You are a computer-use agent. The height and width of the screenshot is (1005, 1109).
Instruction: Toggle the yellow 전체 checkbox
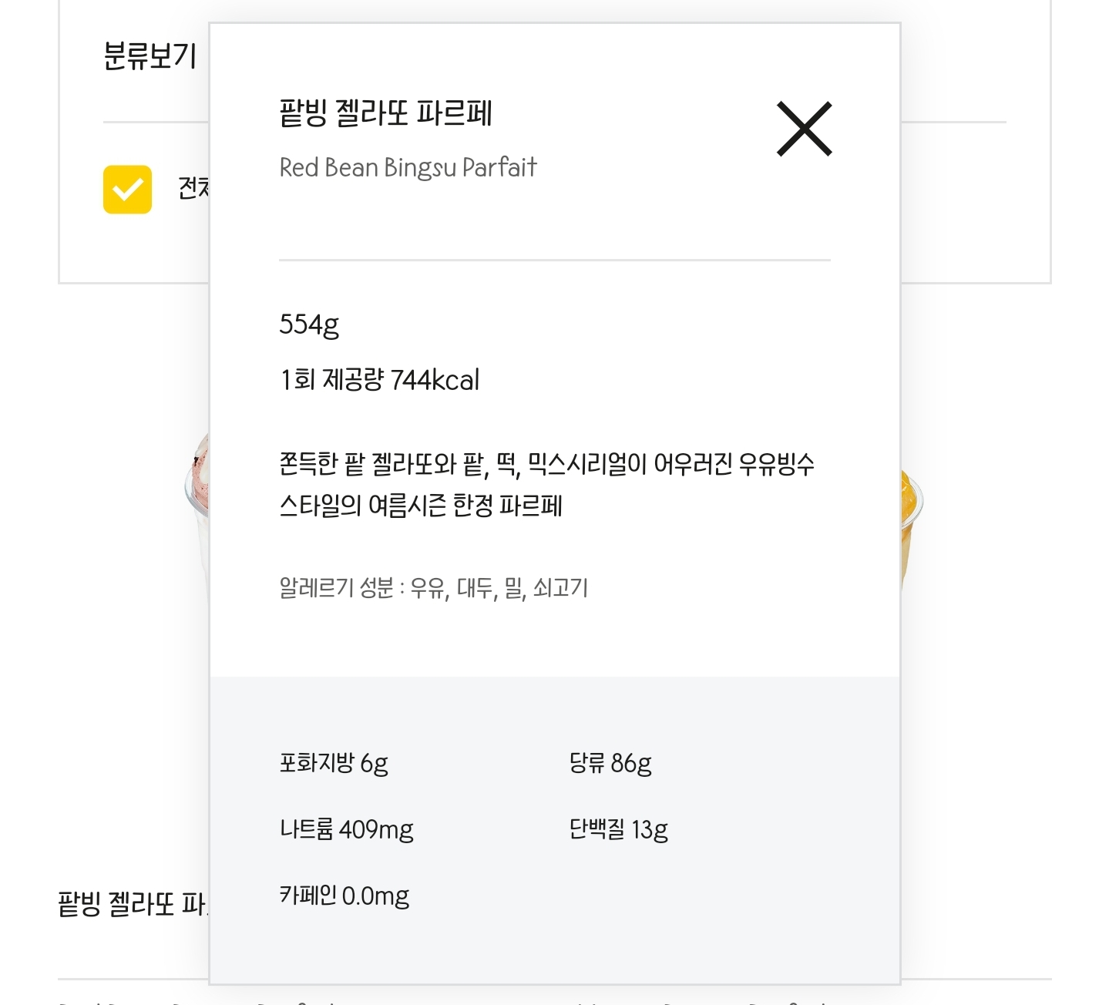(127, 190)
